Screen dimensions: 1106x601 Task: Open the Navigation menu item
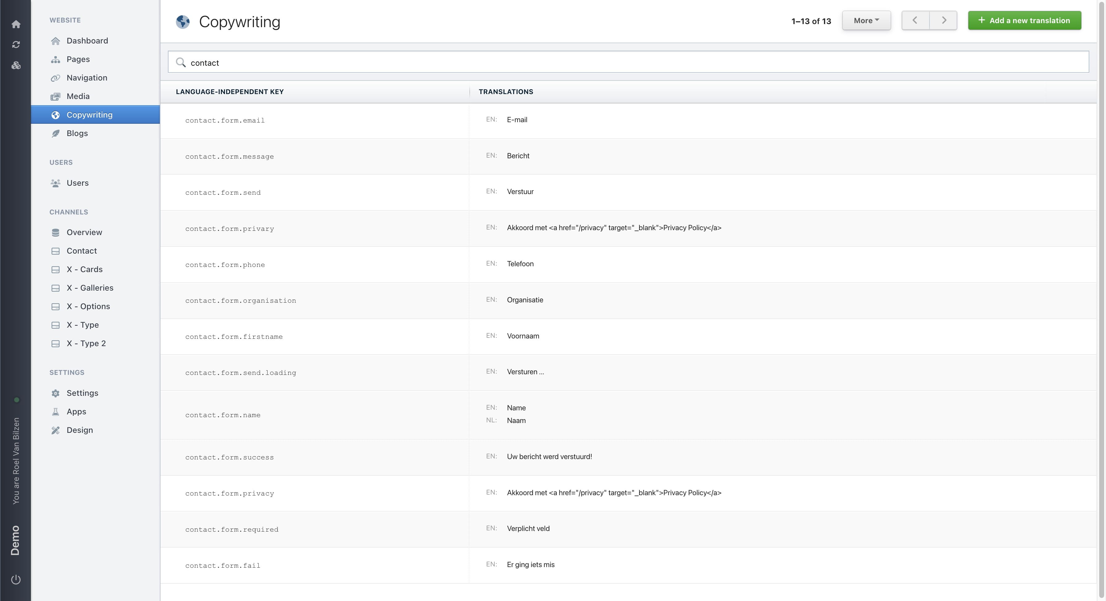point(87,78)
